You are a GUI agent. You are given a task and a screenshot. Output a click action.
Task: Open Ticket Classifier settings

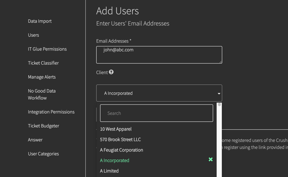[x=44, y=63]
